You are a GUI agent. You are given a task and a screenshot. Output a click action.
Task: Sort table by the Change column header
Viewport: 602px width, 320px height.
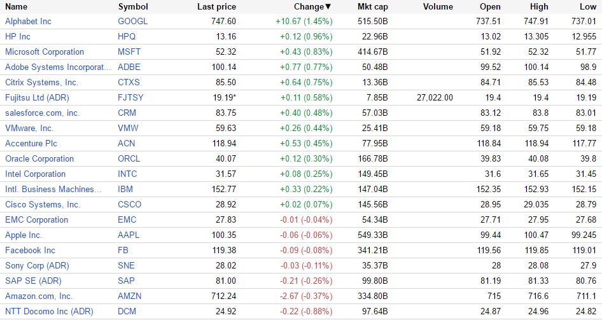pyautogui.click(x=312, y=6)
